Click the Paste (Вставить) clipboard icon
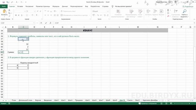The height and width of the screenshot is (110, 196). (5, 12)
